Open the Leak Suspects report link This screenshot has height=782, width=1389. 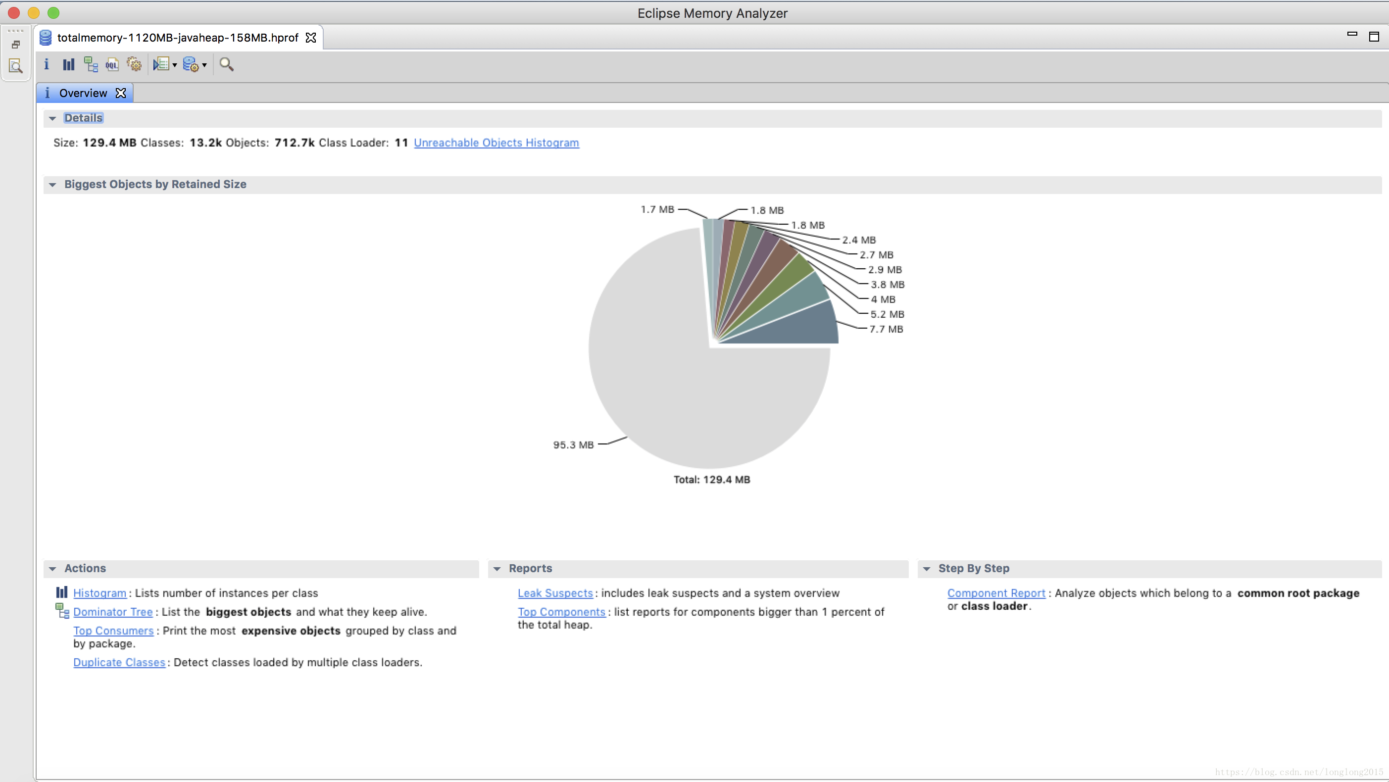(555, 593)
